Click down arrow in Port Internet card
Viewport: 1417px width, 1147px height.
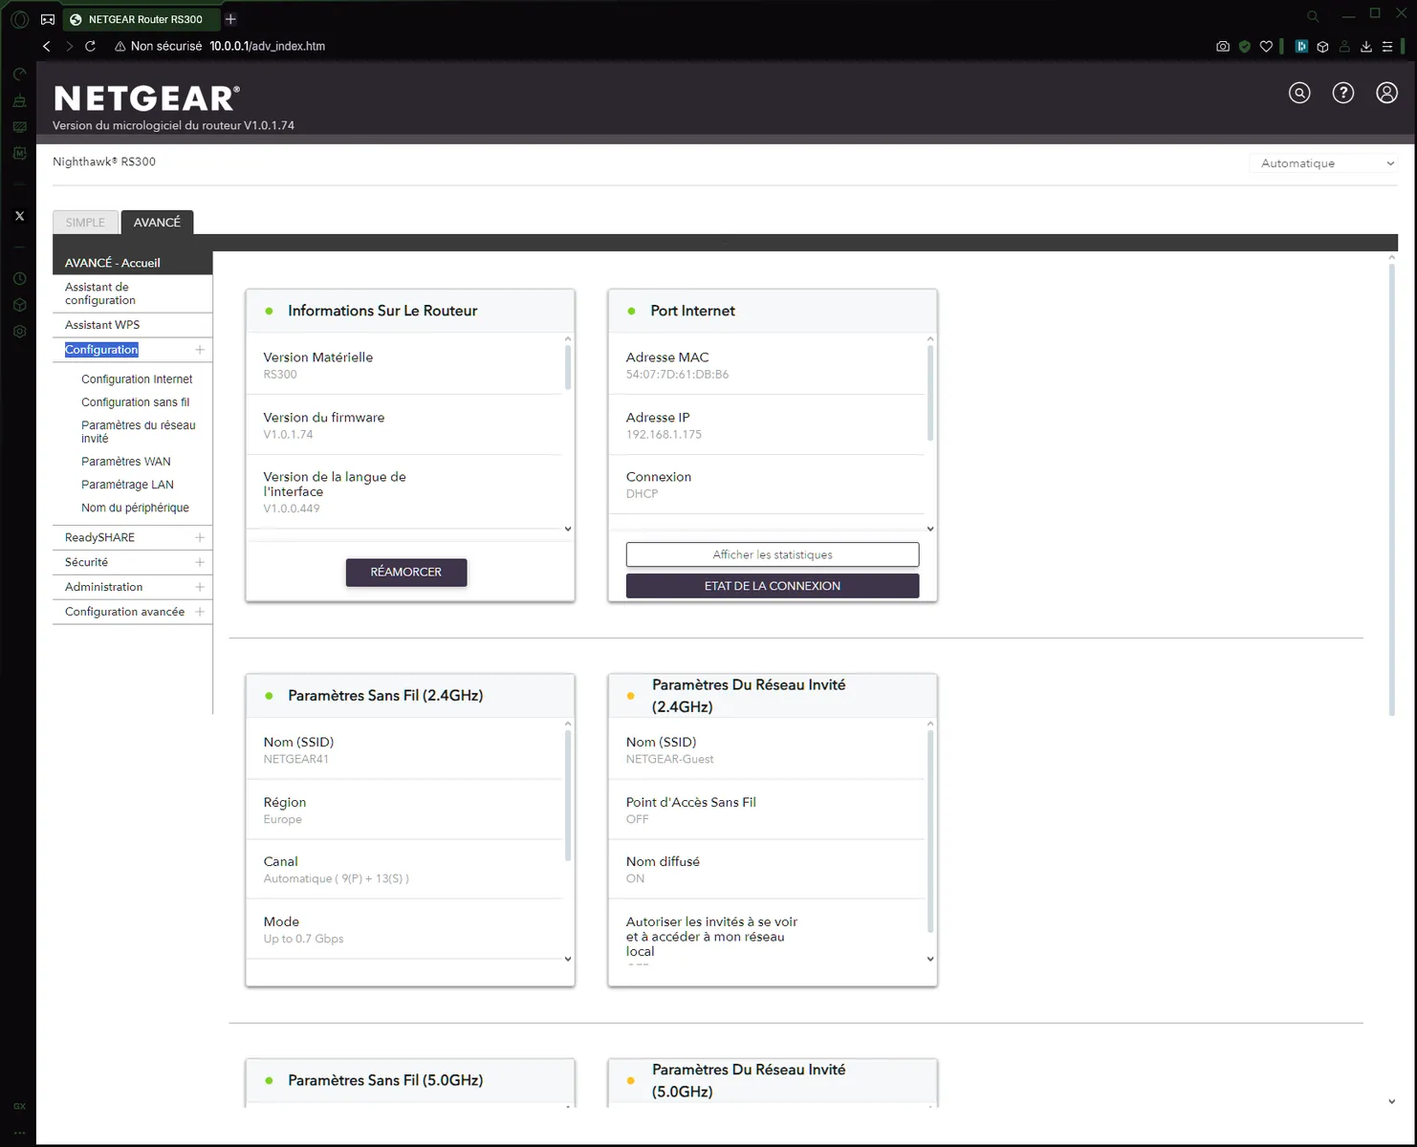pyautogui.click(x=930, y=529)
